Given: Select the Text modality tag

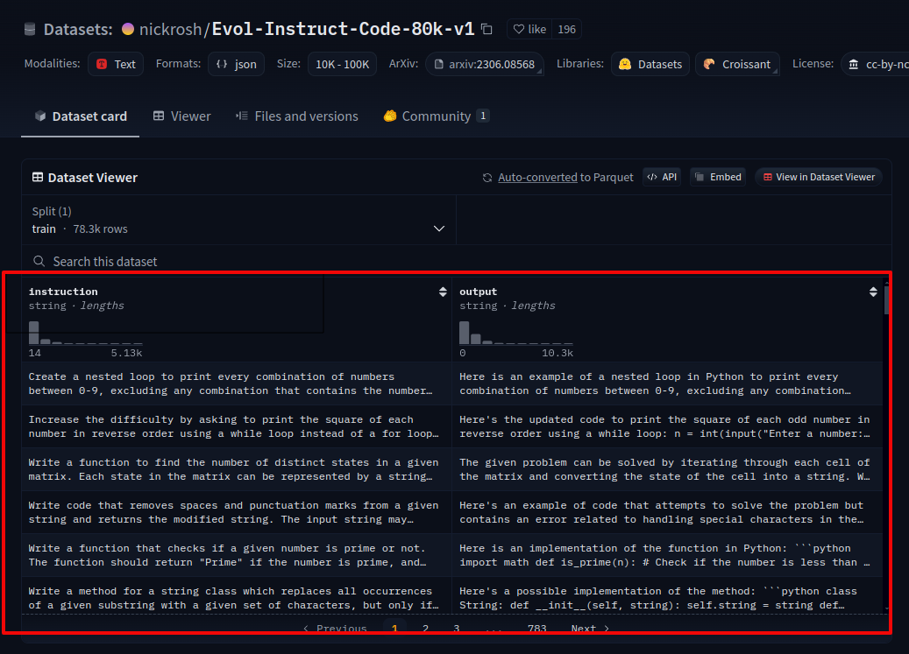Looking at the screenshot, I should tap(116, 64).
